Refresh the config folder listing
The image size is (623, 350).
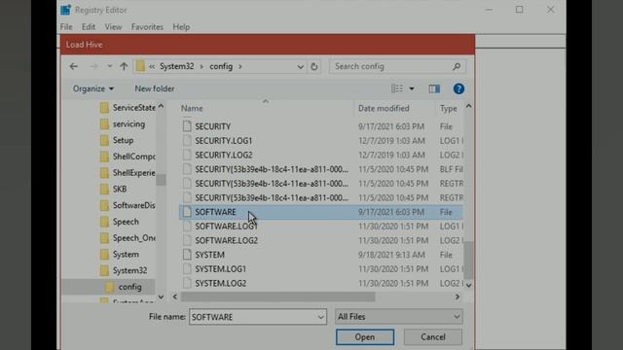313,67
